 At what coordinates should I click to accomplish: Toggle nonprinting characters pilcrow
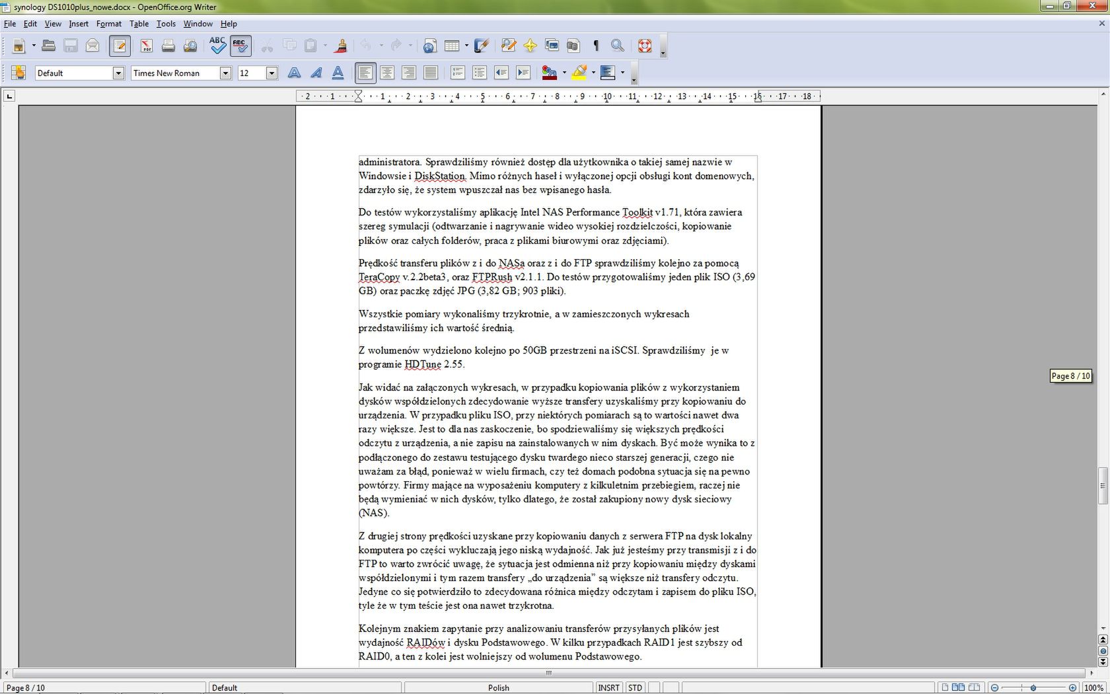[596, 46]
